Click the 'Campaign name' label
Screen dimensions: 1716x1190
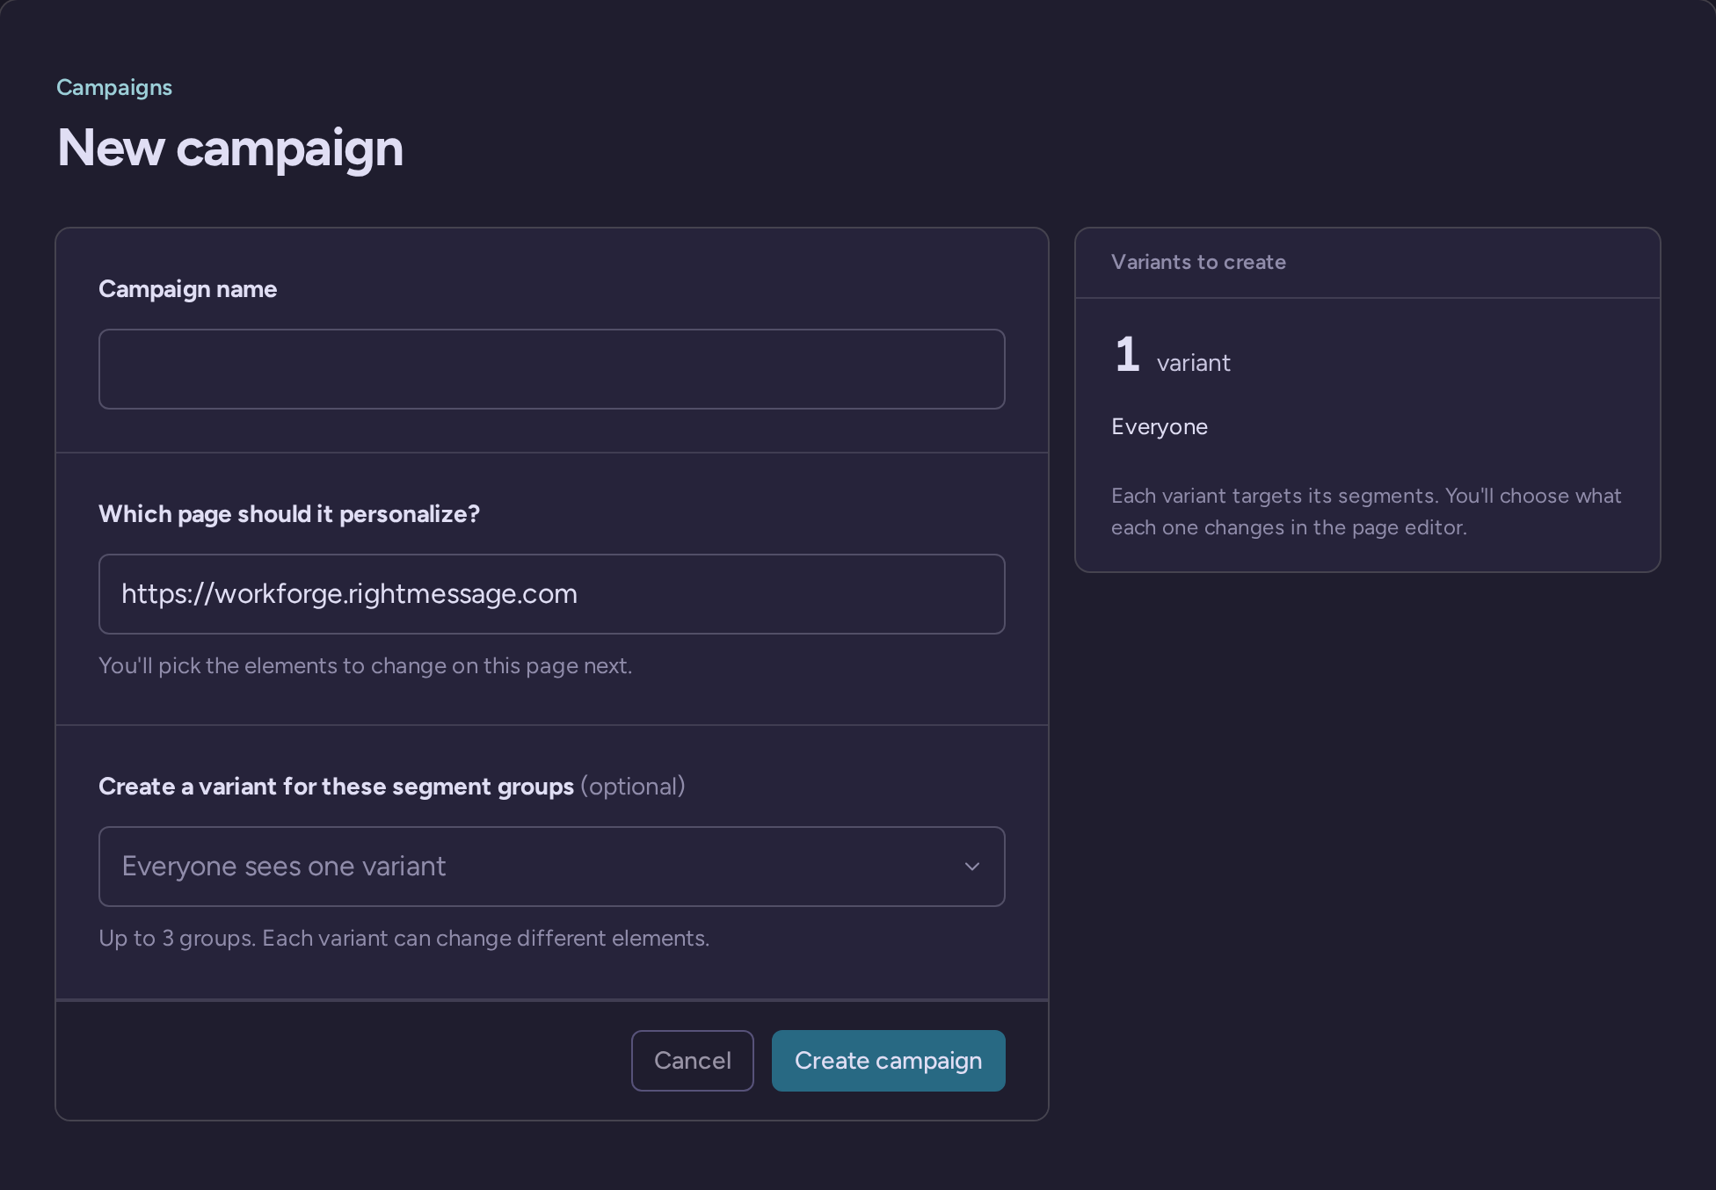(187, 289)
